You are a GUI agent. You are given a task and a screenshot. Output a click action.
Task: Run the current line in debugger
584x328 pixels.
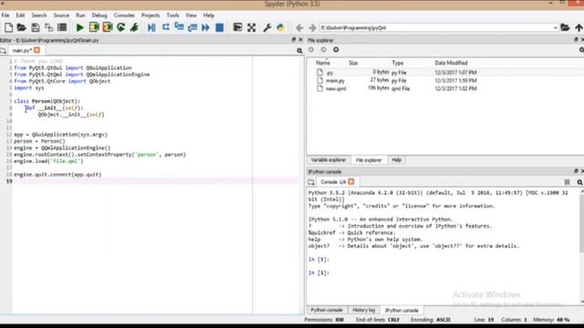pos(165,27)
